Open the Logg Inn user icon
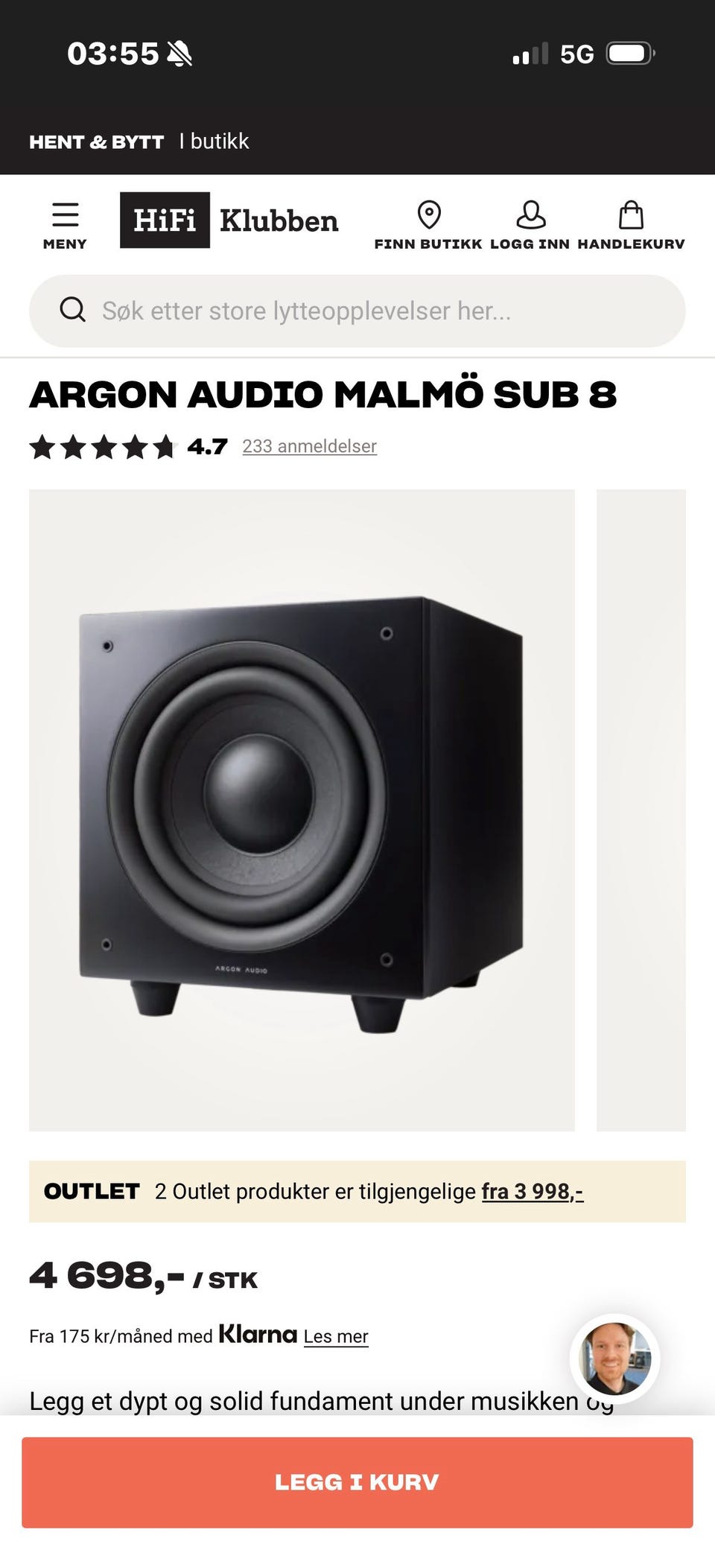The image size is (715, 1550). tap(530, 215)
